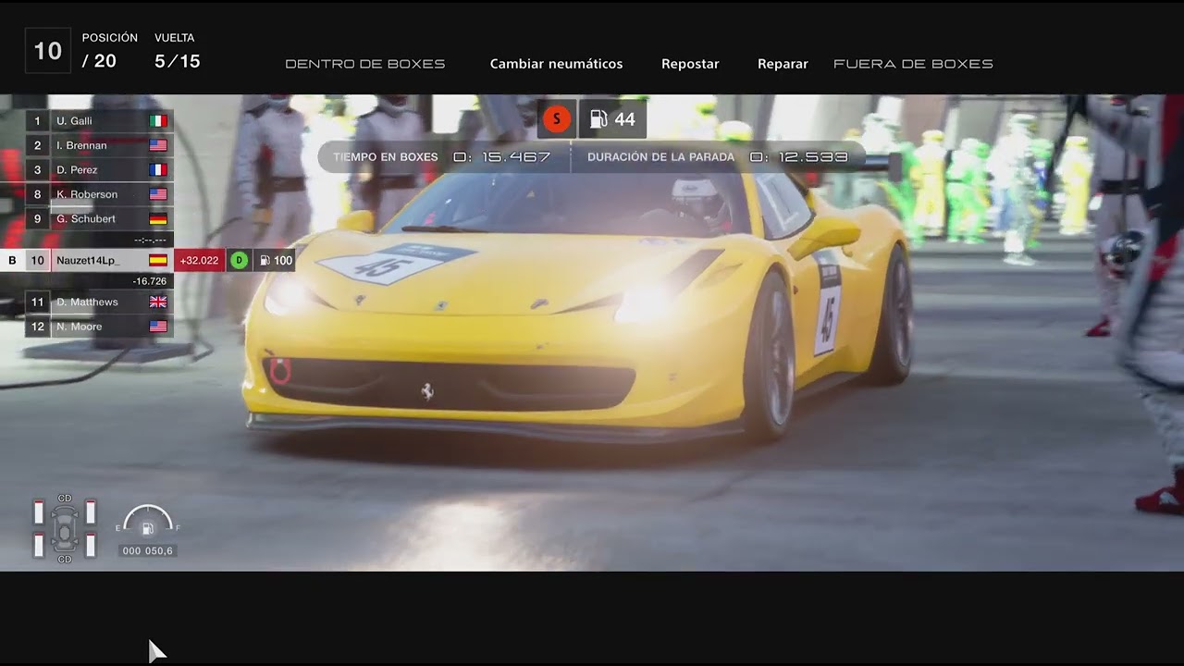Click the US flag next to K. Roberson
1184x666 pixels.
tap(158, 194)
